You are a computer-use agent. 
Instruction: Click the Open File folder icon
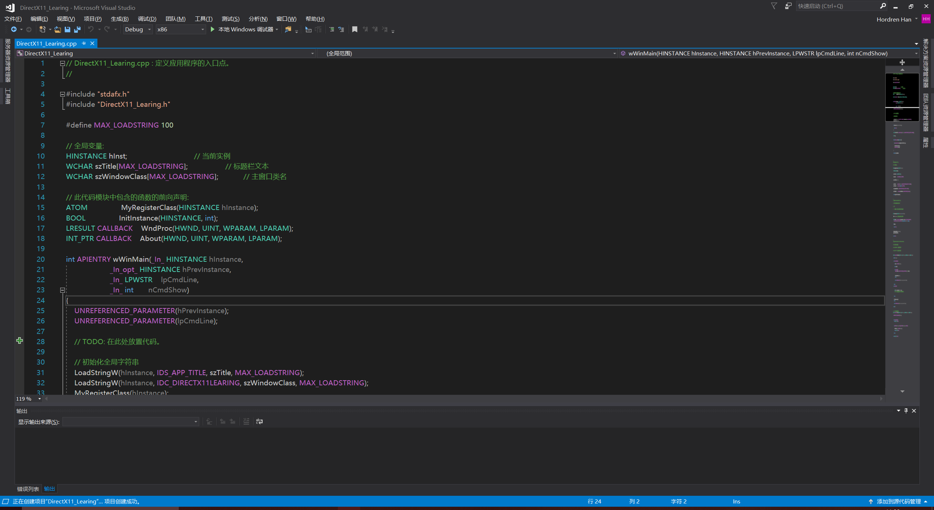[58, 30]
